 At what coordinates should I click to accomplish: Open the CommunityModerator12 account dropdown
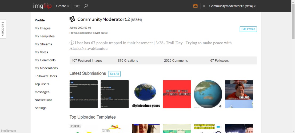pyautogui.click(x=232, y=6)
